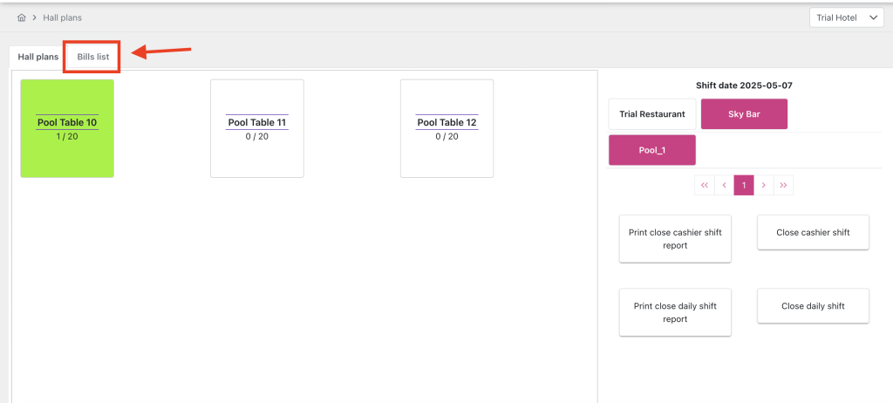Viewport: 893px width, 403px height.
Task: Open Pool Table 11
Action: click(x=257, y=128)
